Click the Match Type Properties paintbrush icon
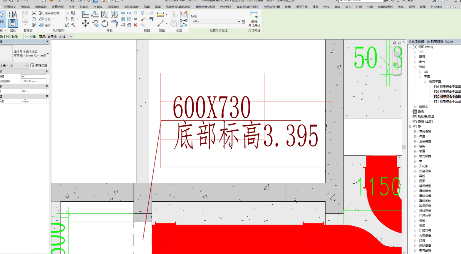Screen dimensions: 461x254 tap(34, 25)
